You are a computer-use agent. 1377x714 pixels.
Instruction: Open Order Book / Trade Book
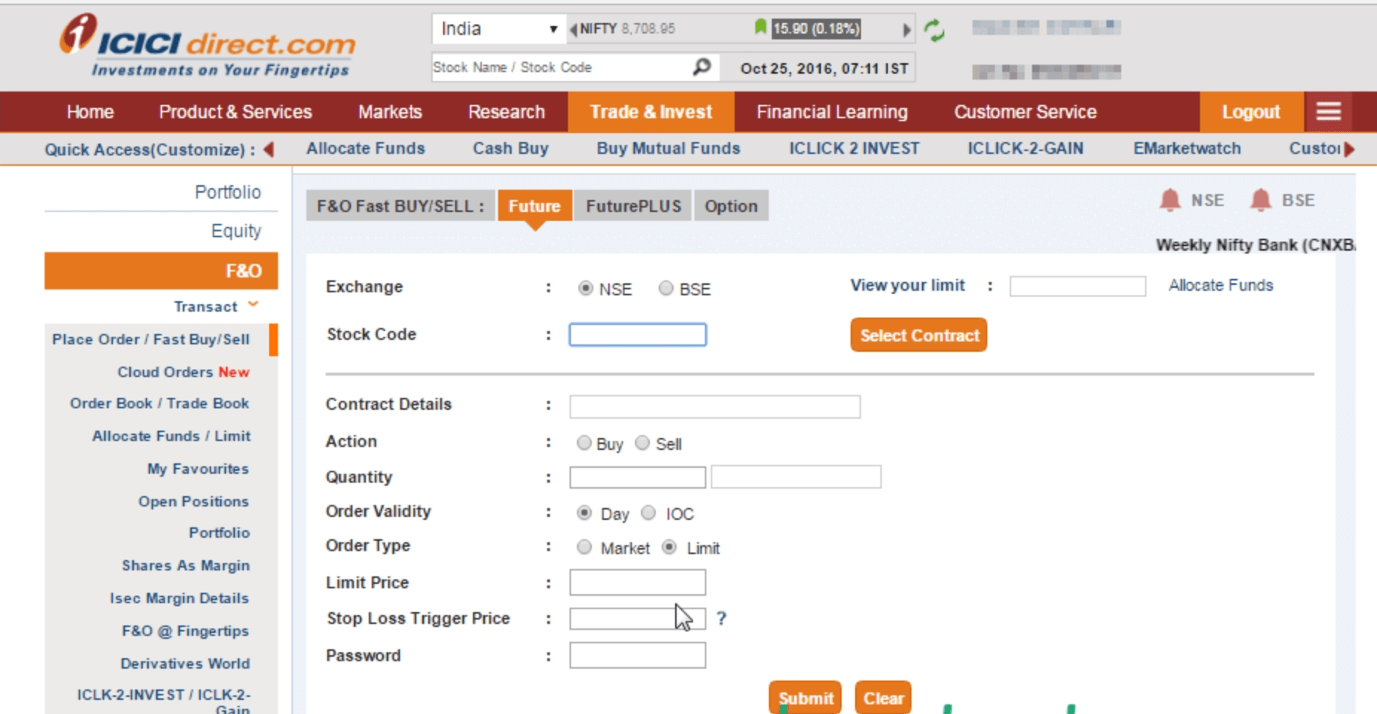[x=160, y=403]
